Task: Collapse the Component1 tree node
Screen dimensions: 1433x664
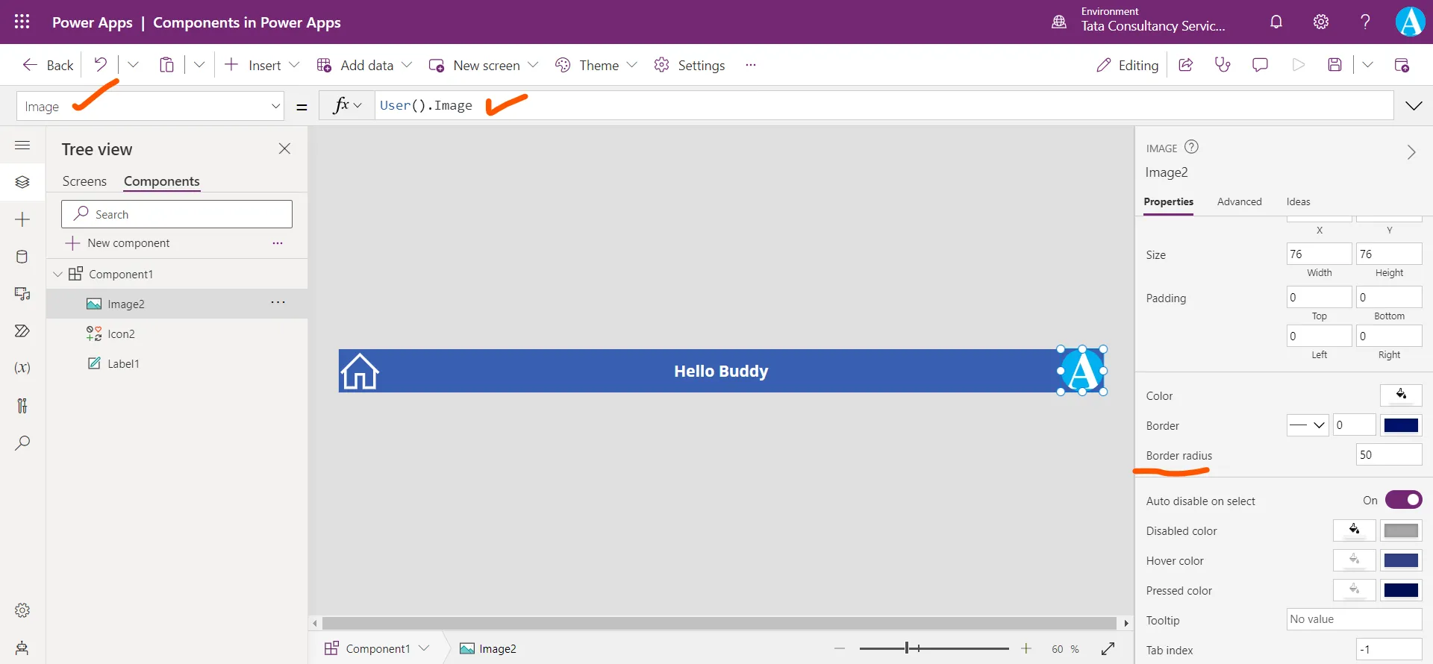Action: [57, 274]
